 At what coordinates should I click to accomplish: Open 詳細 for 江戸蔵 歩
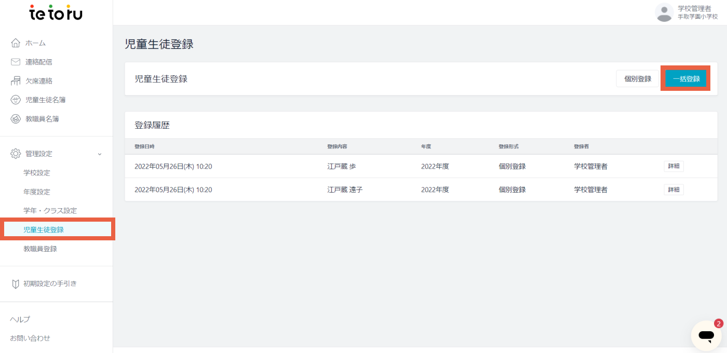pos(674,167)
